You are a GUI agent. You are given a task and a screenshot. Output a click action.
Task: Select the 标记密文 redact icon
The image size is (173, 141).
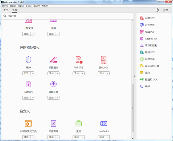coord(53,60)
